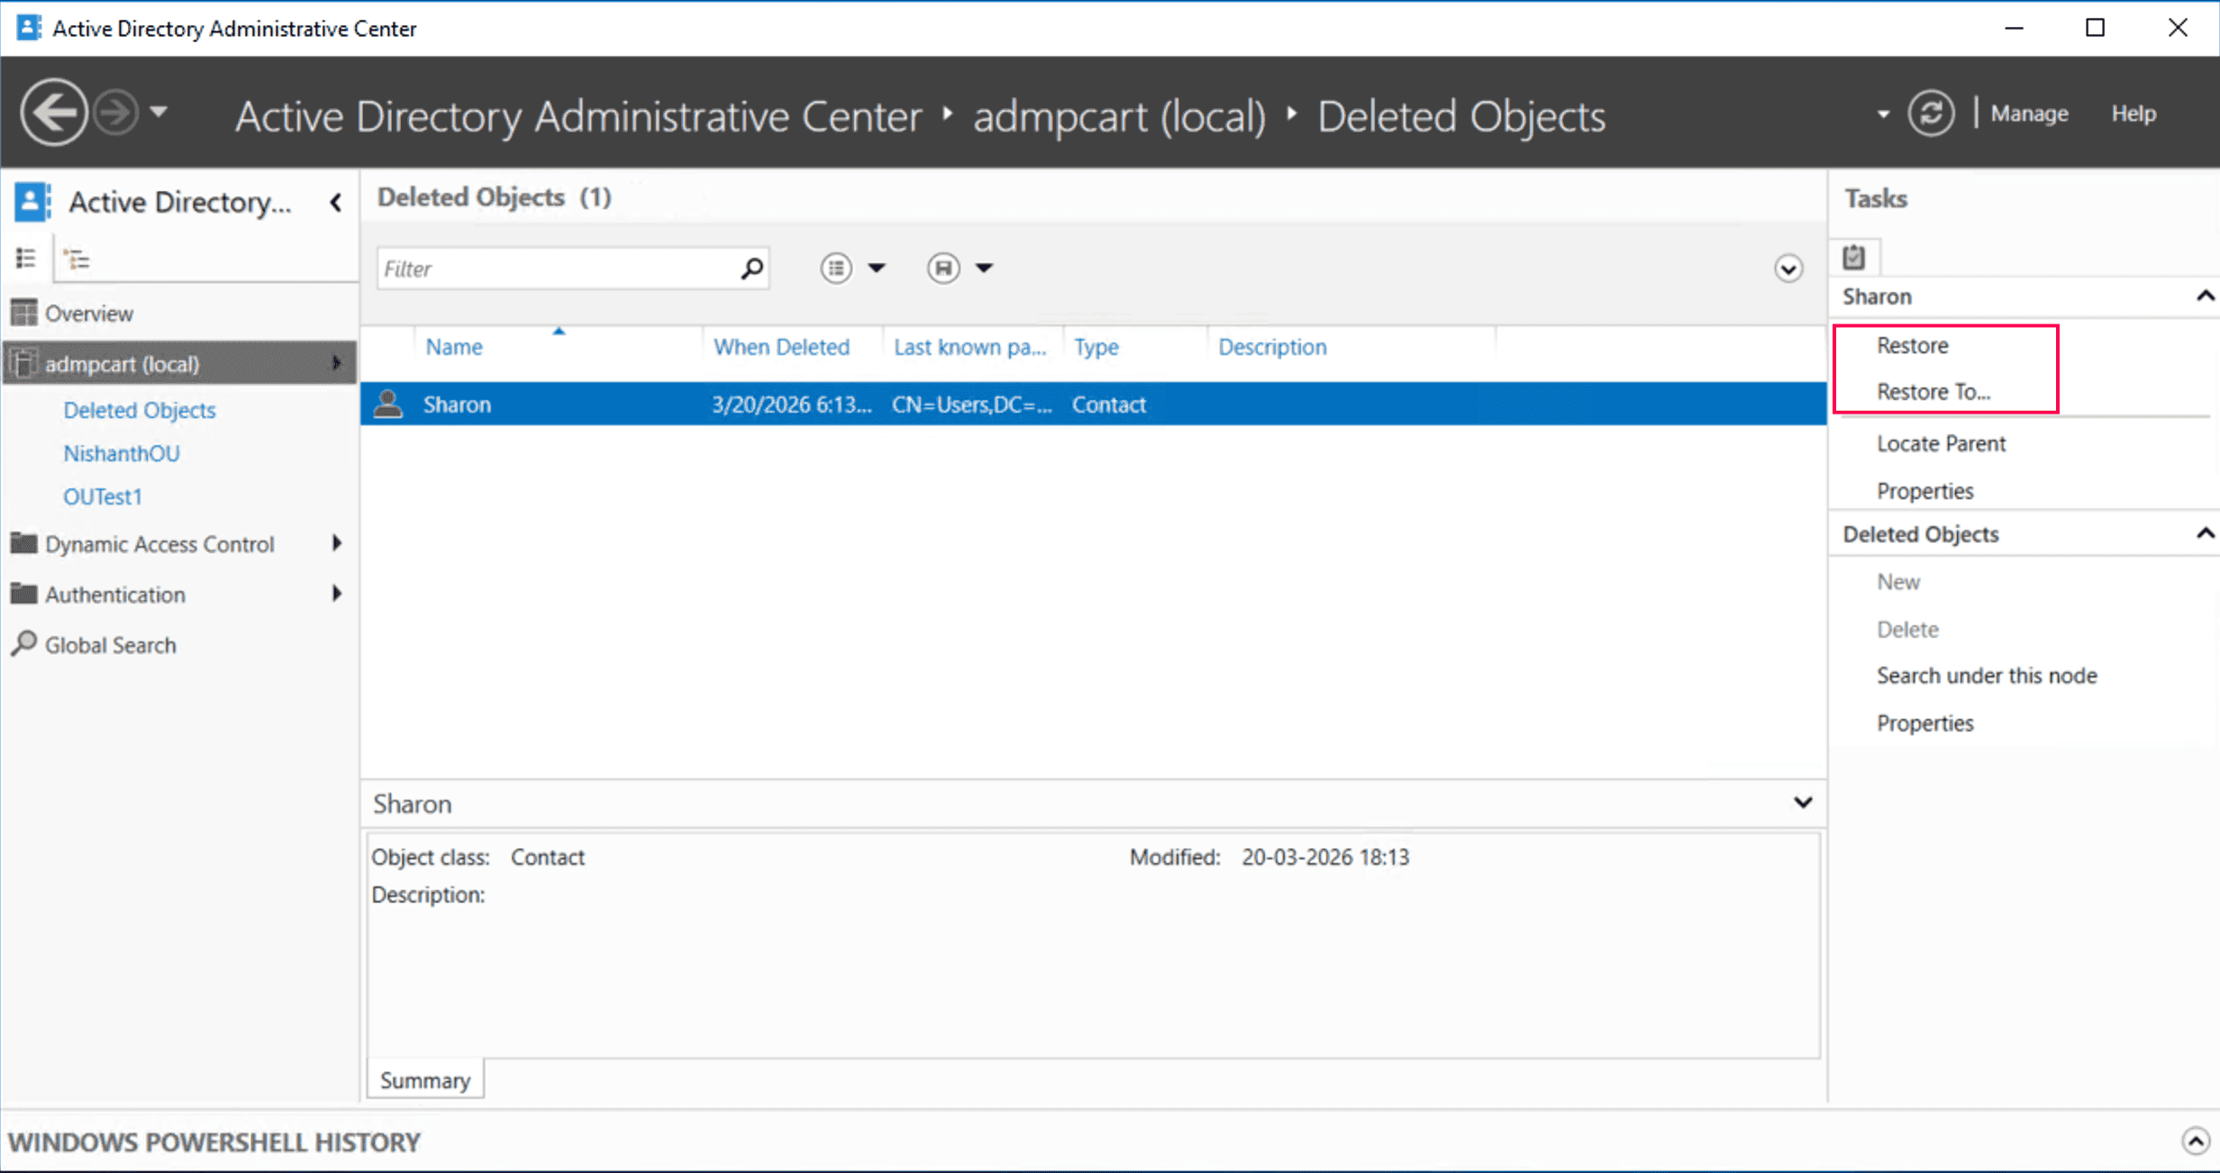Click the Tasks clipboard icon in the Tasks pane
This screenshot has height=1173, width=2220.
[x=1854, y=256]
